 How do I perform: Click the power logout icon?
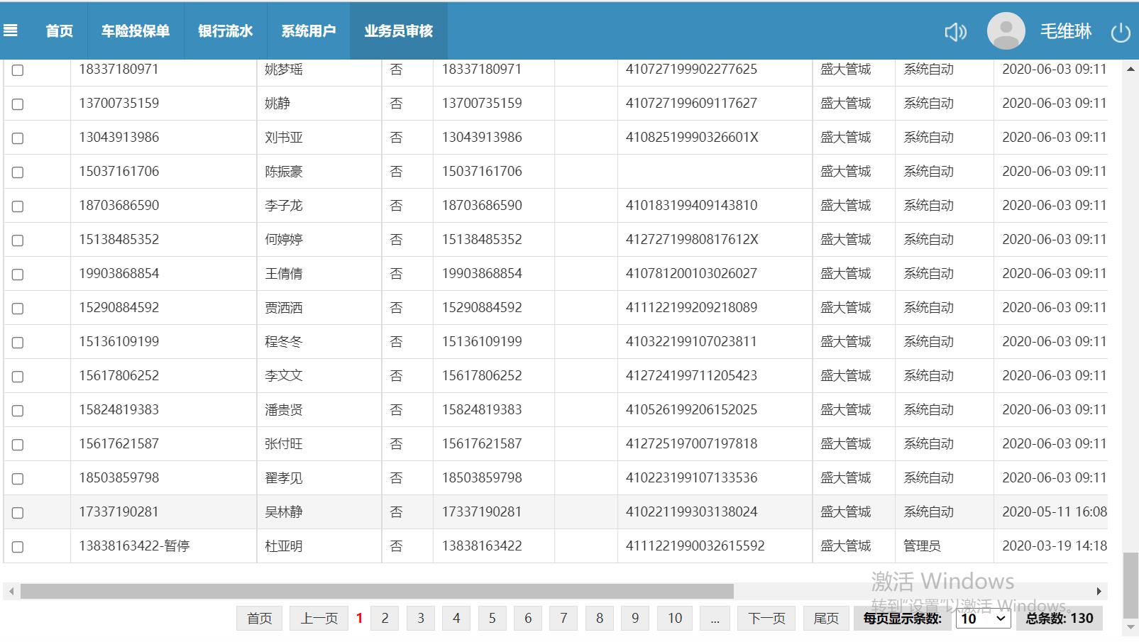(x=1121, y=33)
